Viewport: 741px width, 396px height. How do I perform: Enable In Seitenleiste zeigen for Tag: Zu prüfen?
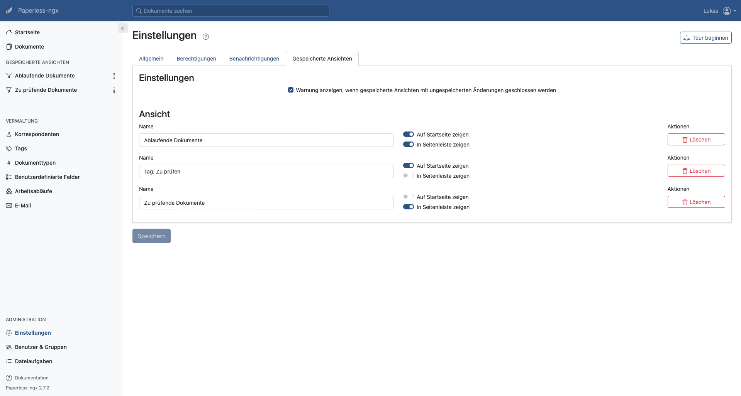408,175
